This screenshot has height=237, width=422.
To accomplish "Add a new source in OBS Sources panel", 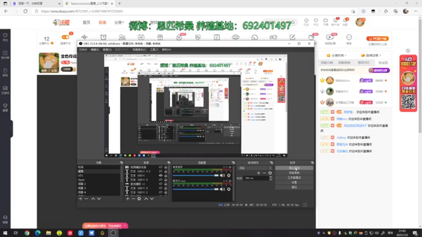I will (127, 199).
